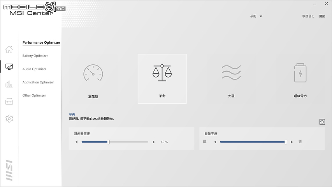Open the 平衡 profile dropdown at top
This screenshot has width=332, height=187.
[256, 16]
